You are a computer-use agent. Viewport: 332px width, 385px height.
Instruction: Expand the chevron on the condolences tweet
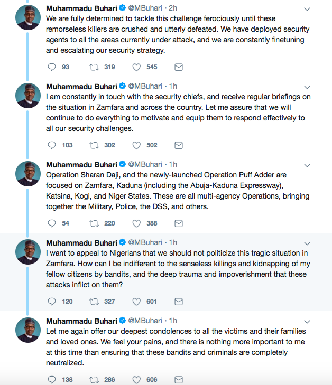(307, 322)
